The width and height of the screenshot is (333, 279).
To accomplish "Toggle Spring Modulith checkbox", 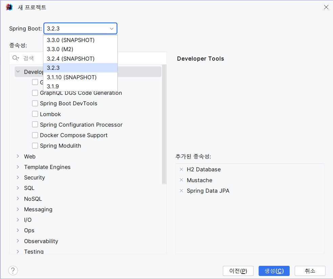I will coord(35,146).
